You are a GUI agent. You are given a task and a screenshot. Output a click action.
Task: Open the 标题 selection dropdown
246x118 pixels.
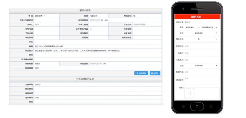(201, 65)
